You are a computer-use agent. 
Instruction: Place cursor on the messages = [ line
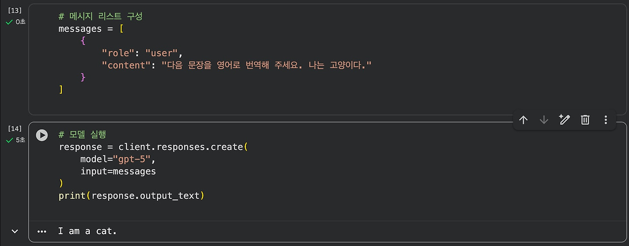point(91,28)
